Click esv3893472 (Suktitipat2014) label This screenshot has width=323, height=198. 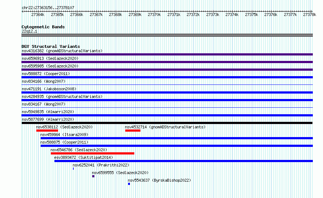point(83,157)
